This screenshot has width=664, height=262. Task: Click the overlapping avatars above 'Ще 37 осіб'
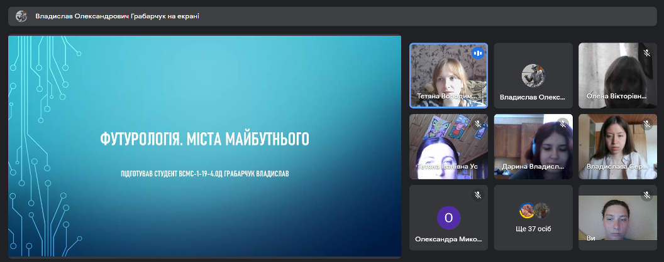point(534,211)
